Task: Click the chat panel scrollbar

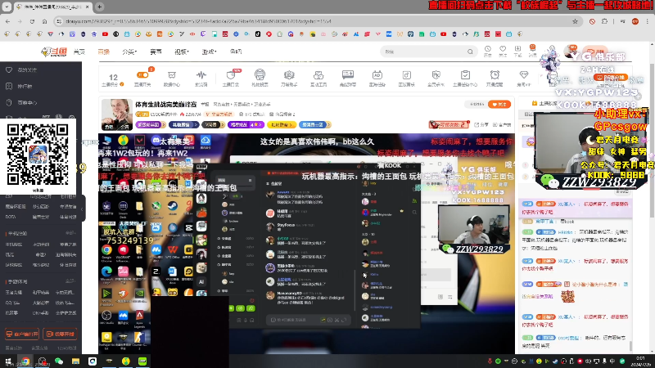Action: pyautogui.click(x=630, y=346)
